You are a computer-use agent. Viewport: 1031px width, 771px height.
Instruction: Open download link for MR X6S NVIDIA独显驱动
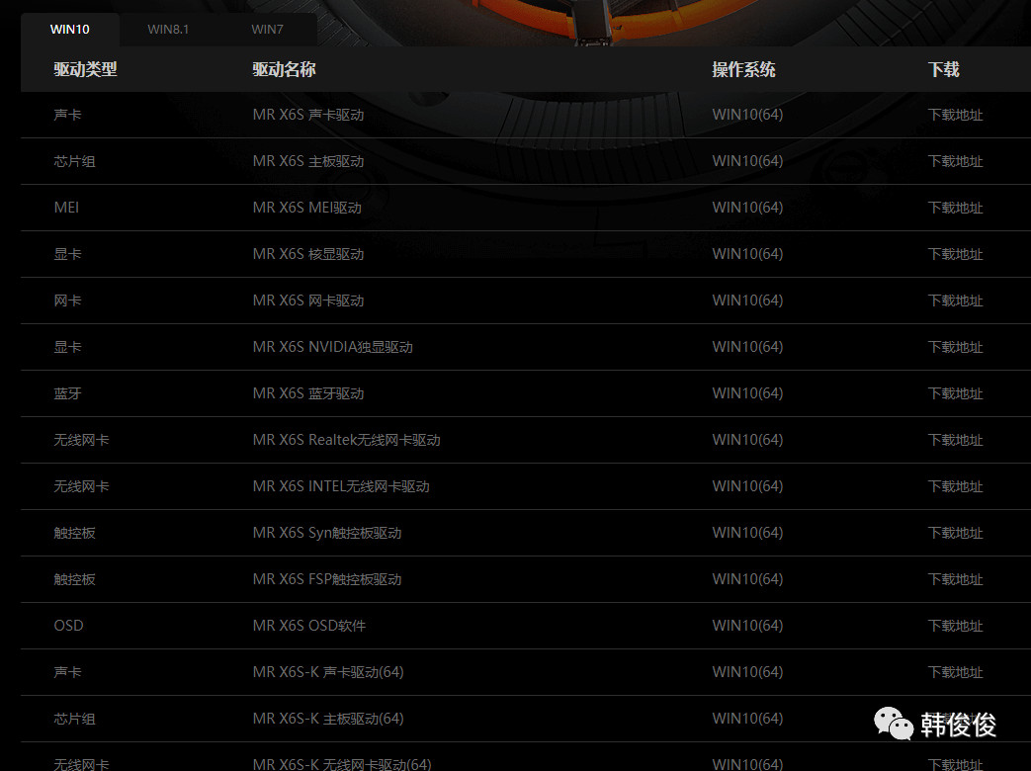coord(955,347)
